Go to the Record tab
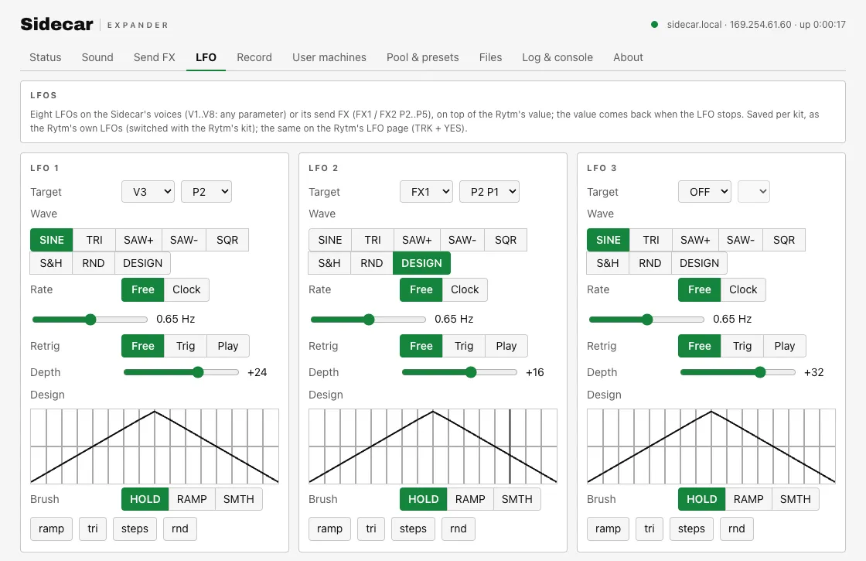The width and height of the screenshot is (866, 561). [254, 57]
